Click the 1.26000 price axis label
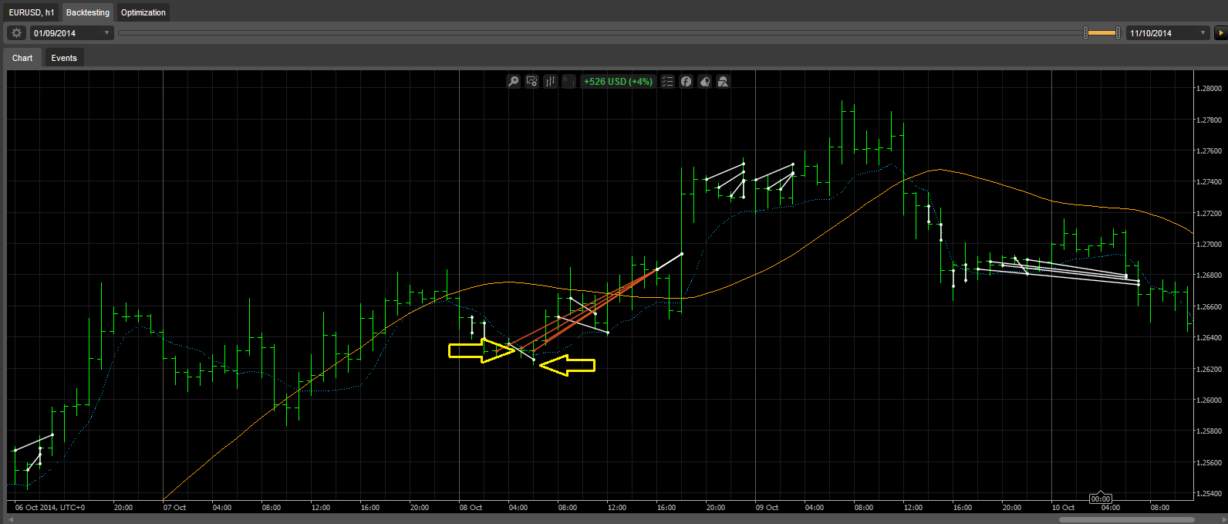Viewport: 1228px width, 524px height. [x=1209, y=401]
